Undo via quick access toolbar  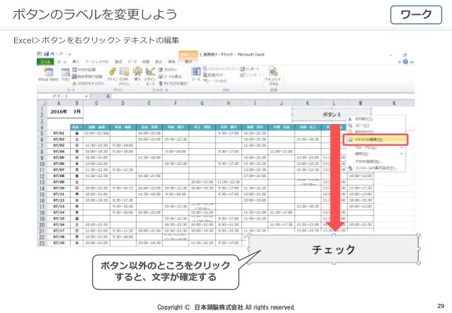(52, 54)
